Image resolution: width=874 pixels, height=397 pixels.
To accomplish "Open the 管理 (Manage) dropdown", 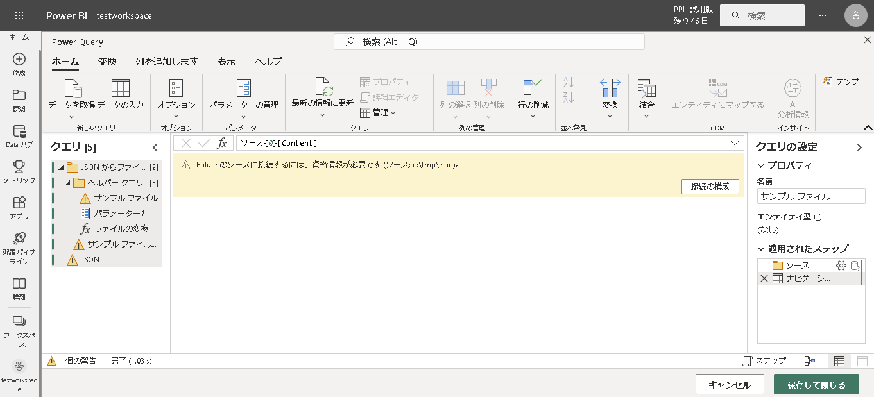I will pos(377,113).
